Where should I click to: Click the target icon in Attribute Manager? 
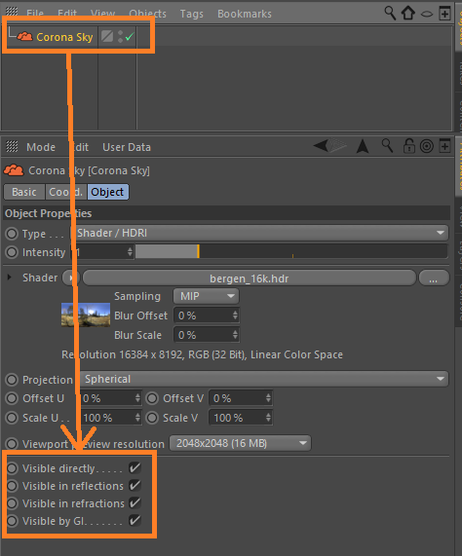pos(427,146)
